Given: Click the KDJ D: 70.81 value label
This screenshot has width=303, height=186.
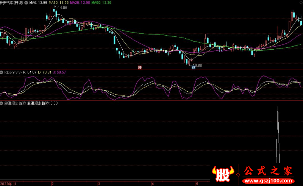Looking at the screenshot, I should [47, 72].
